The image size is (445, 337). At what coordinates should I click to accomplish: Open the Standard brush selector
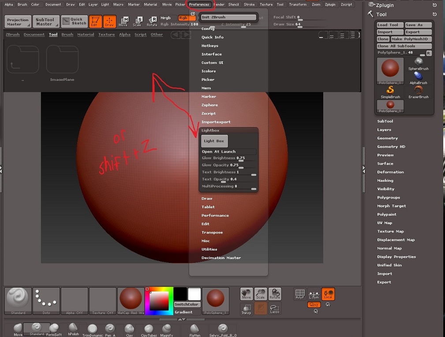coord(18,301)
